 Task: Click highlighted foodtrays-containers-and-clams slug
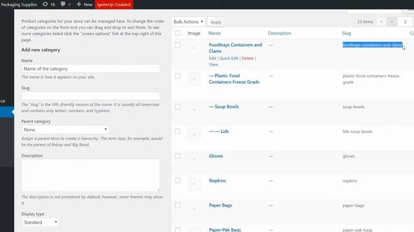click(373, 45)
